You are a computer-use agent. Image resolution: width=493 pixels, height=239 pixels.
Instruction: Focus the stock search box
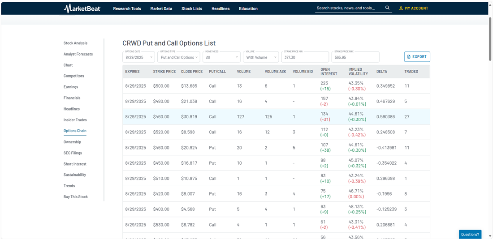click(349, 8)
